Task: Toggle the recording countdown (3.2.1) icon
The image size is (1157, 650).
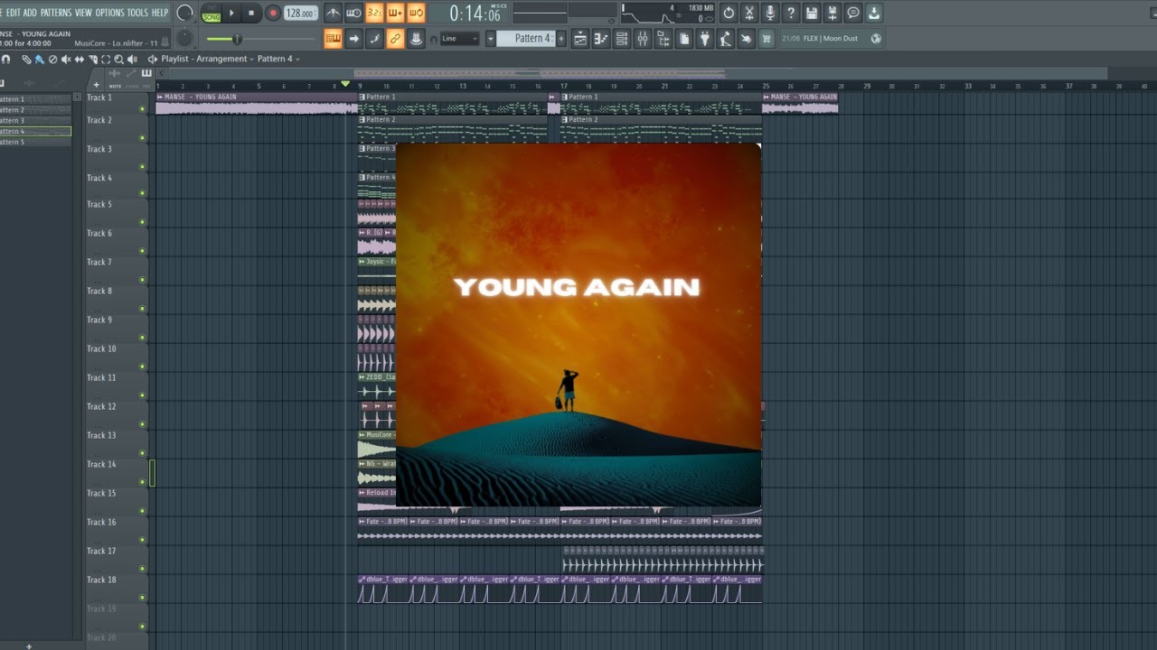Action: (374, 13)
